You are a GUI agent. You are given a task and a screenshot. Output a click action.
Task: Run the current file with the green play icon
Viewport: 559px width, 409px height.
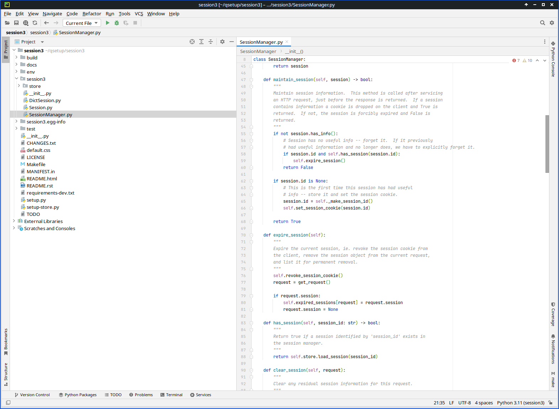coord(107,23)
